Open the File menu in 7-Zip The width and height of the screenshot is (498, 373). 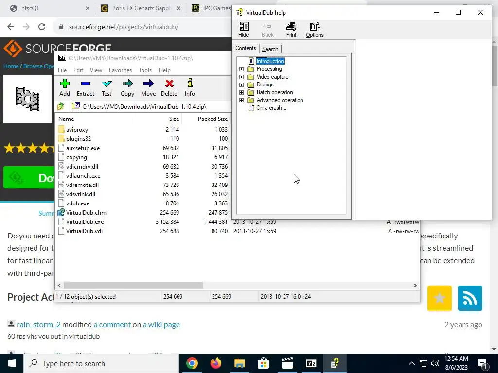tap(62, 70)
